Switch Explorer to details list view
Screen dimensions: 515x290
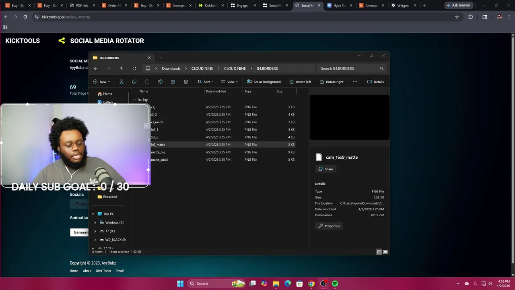click(379, 252)
